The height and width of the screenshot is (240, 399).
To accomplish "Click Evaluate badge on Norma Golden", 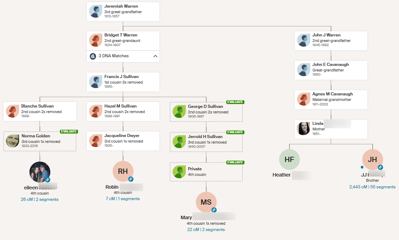I will (x=69, y=132).
